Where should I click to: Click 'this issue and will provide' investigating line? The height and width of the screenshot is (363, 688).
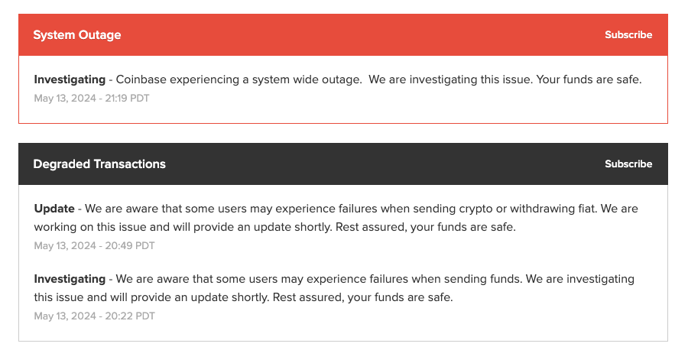click(x=102, y=297)
